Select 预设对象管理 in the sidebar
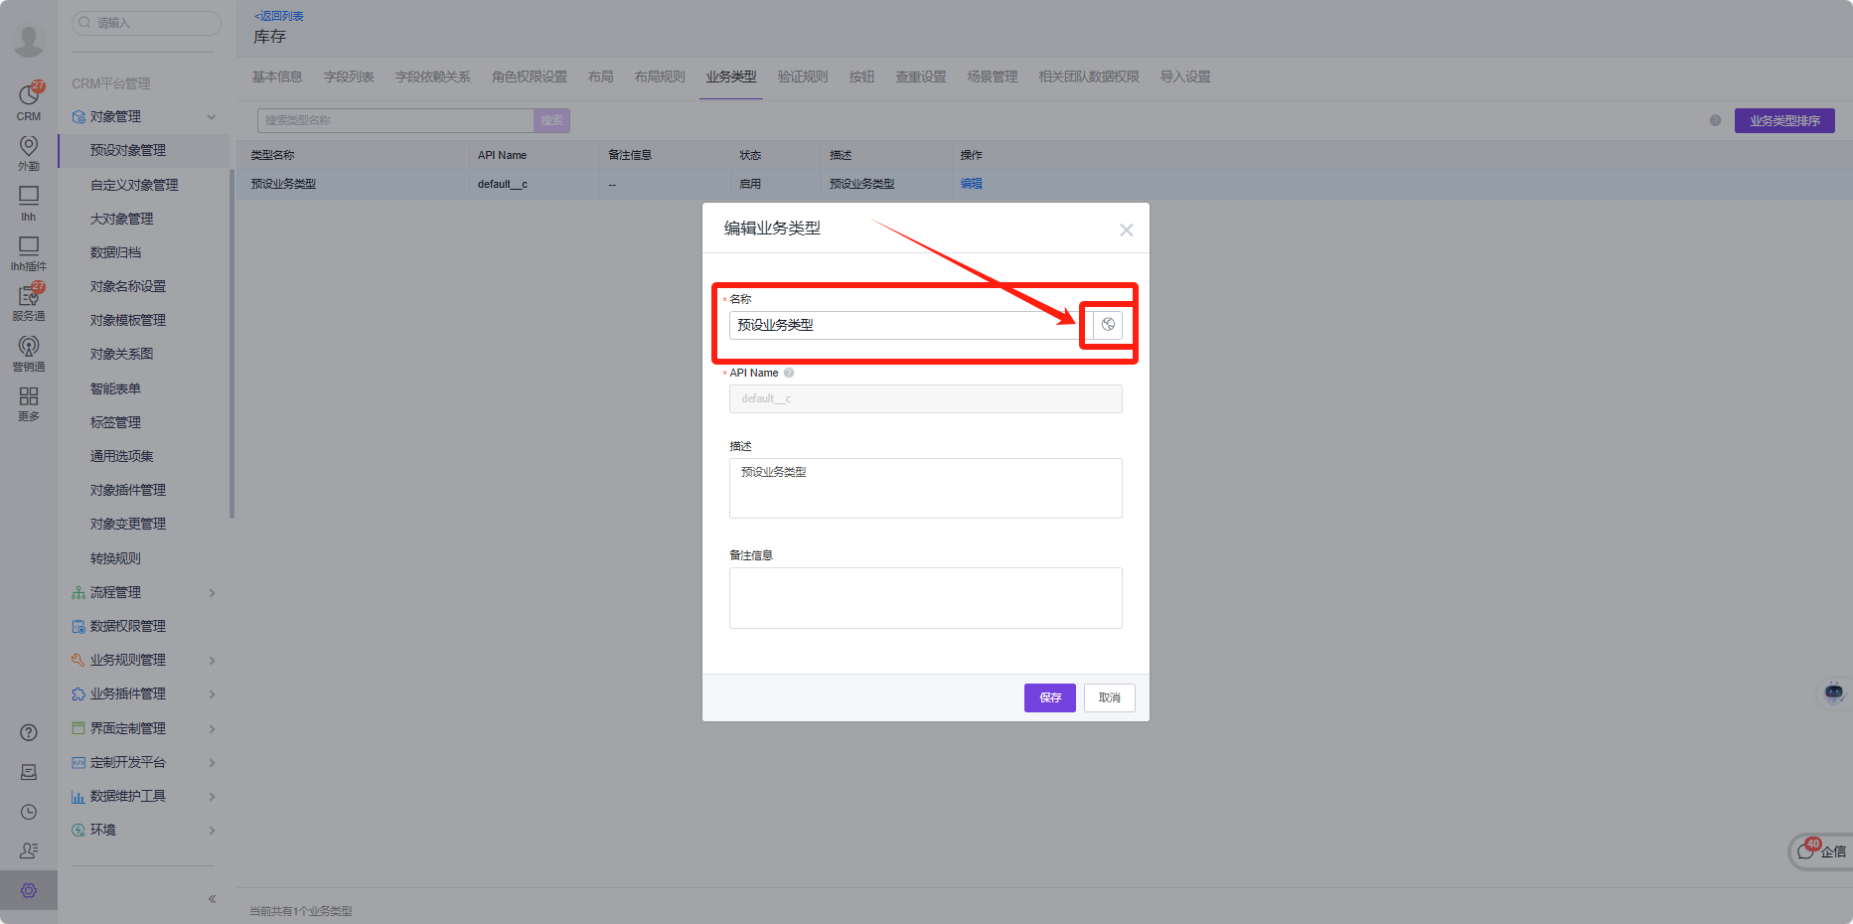Image resolution: width=1853 pixels, height=924 pixels. coord(128,150)
